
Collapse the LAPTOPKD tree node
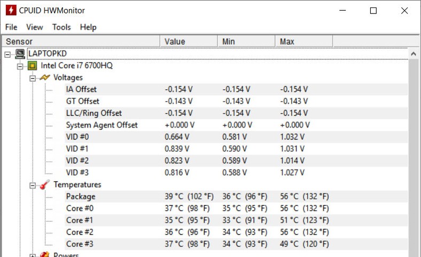coord(7,54)
